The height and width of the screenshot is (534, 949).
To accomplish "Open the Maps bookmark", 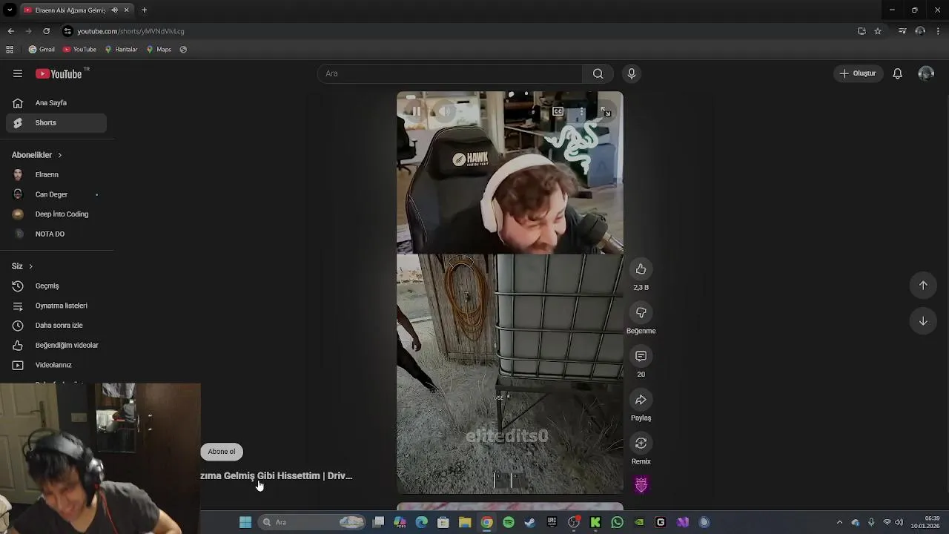I will point(159,50).
